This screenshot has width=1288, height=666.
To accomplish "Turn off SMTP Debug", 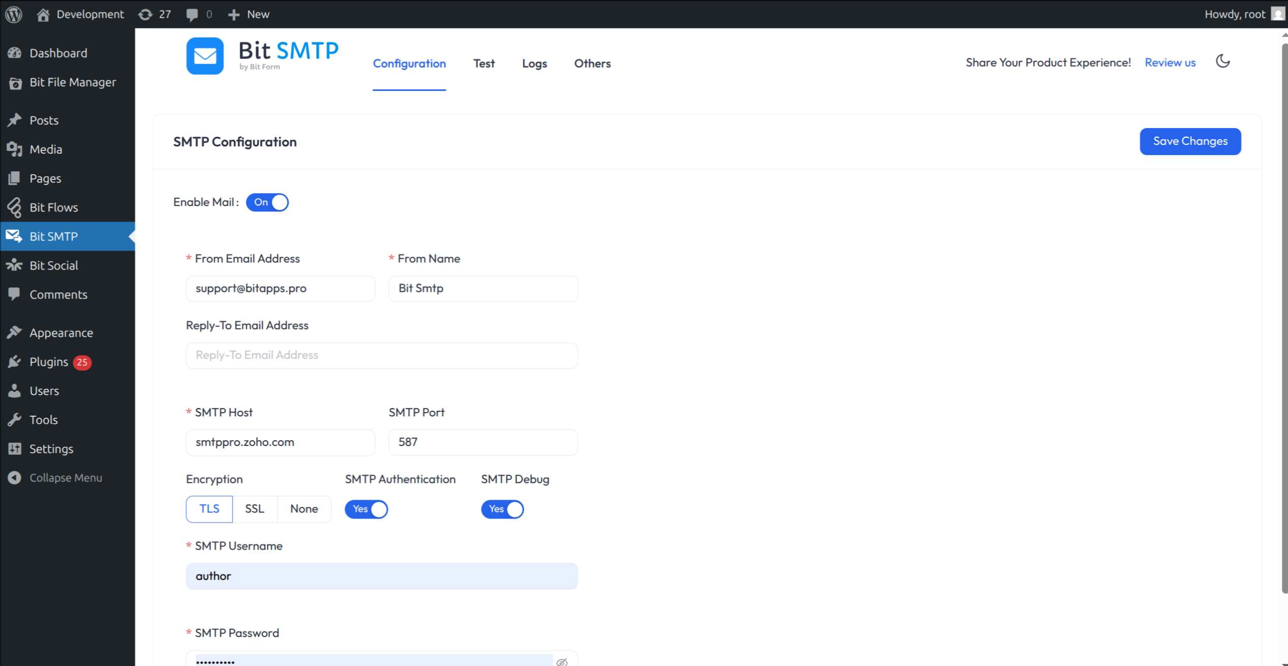I will [x=502, y=509].
